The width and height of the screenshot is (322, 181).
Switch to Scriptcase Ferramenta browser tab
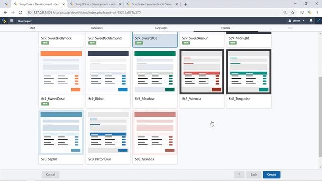(152, 4)
